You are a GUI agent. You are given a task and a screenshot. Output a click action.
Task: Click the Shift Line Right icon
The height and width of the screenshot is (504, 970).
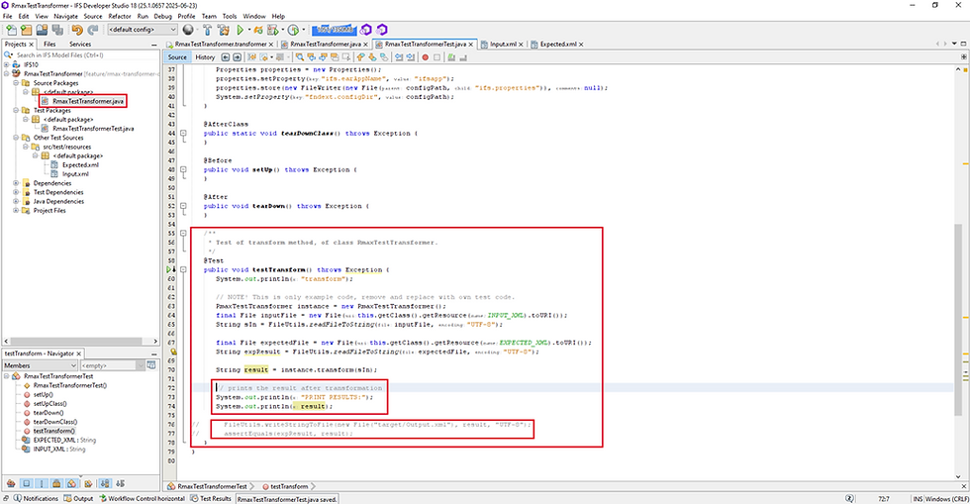410,57
